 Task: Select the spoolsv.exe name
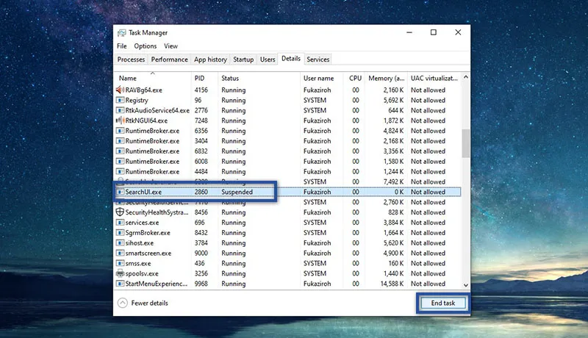point(142,273)
